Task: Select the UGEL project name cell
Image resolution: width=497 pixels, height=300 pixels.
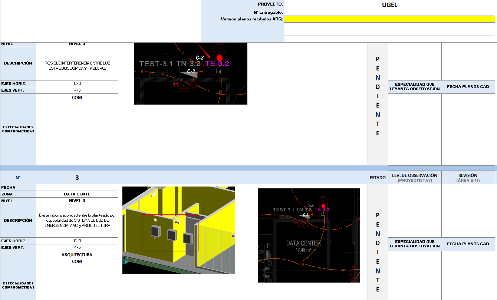Action: (389, 5)
